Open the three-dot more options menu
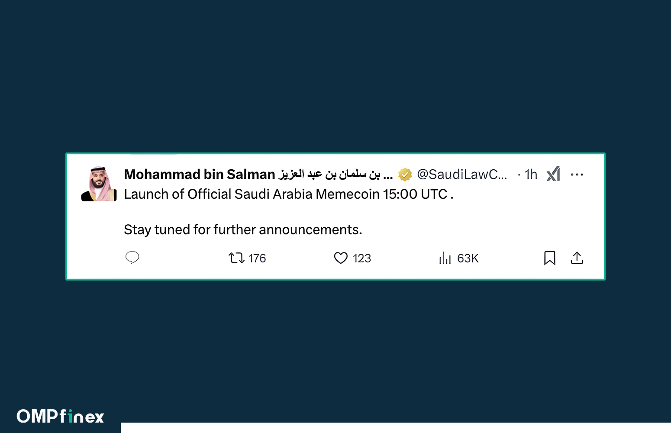The height and width of the screenshot is (433, 671). click(x=577, y=174)
